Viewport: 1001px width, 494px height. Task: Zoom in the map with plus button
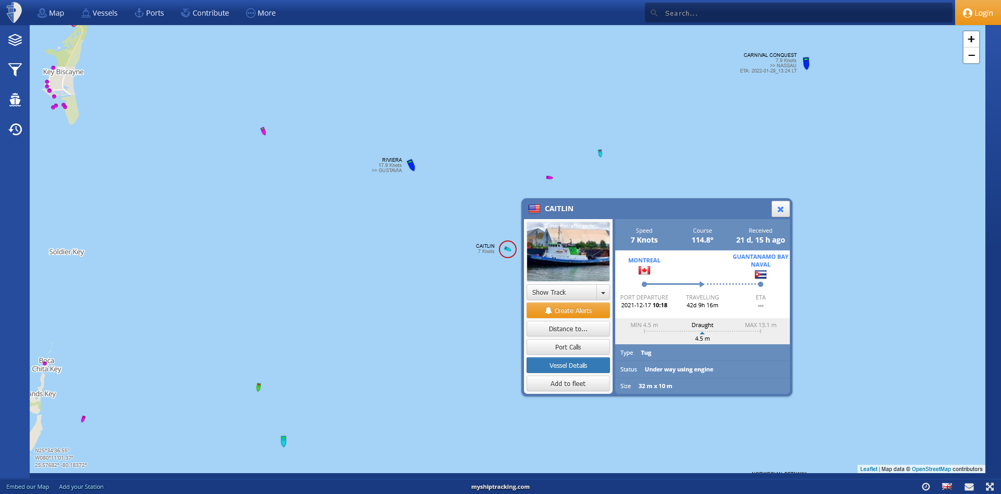click(971, 39)
